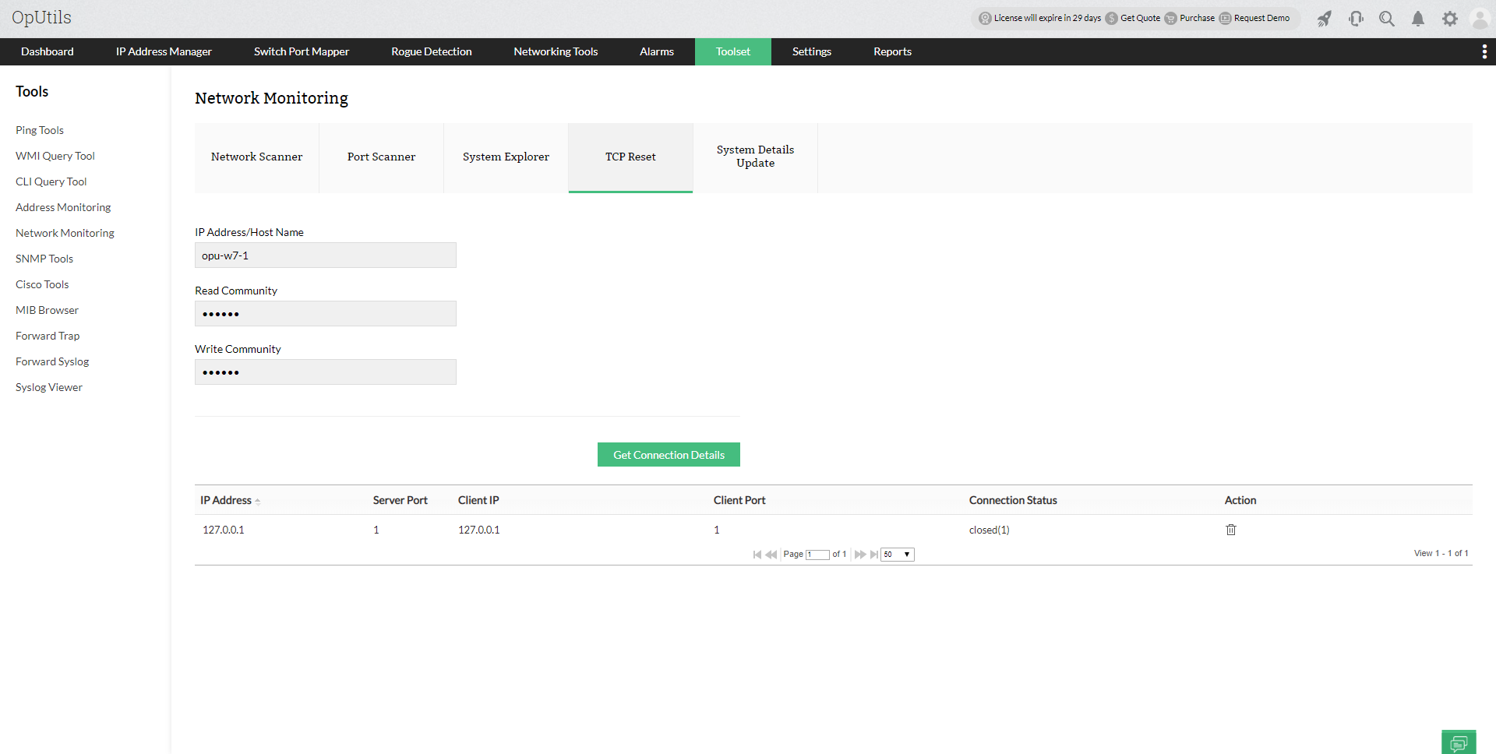1496x754 pixels.
Task: Click the Purchase link
Action: (1197, 19)
